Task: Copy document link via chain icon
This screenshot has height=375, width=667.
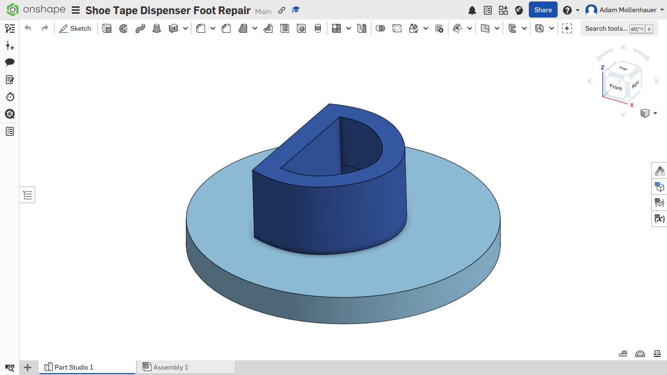Action: 282,10
